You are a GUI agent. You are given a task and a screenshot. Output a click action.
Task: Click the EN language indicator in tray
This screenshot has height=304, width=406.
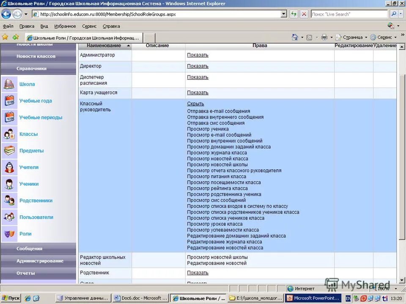click(x=348, y=299)
